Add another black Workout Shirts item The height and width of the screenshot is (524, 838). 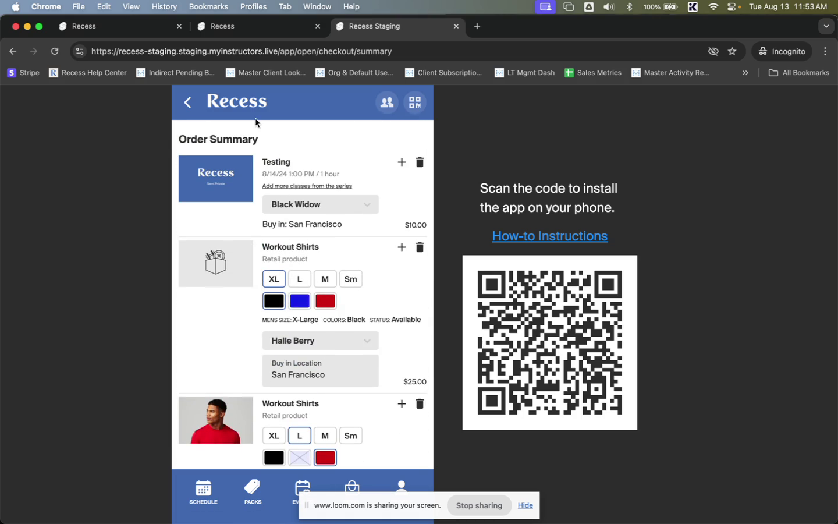pos(402,247)
